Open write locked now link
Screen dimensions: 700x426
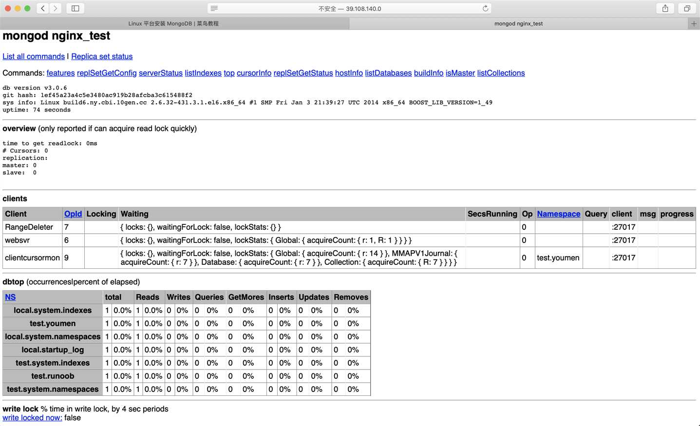click(32, 418)
